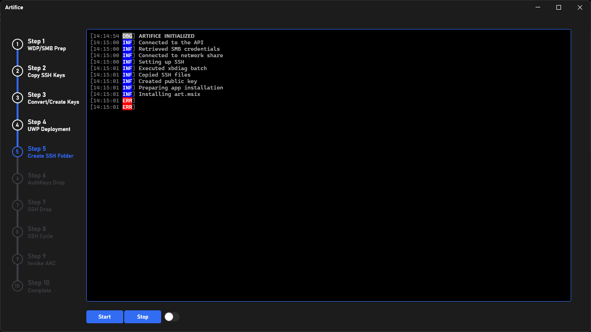The image size is (591, 332).
Task: Select the Step 8 SSH Cycle circle
Action: coord(17,232)
